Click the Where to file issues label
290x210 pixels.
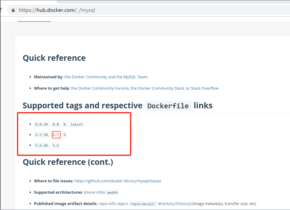coord(53,181)
